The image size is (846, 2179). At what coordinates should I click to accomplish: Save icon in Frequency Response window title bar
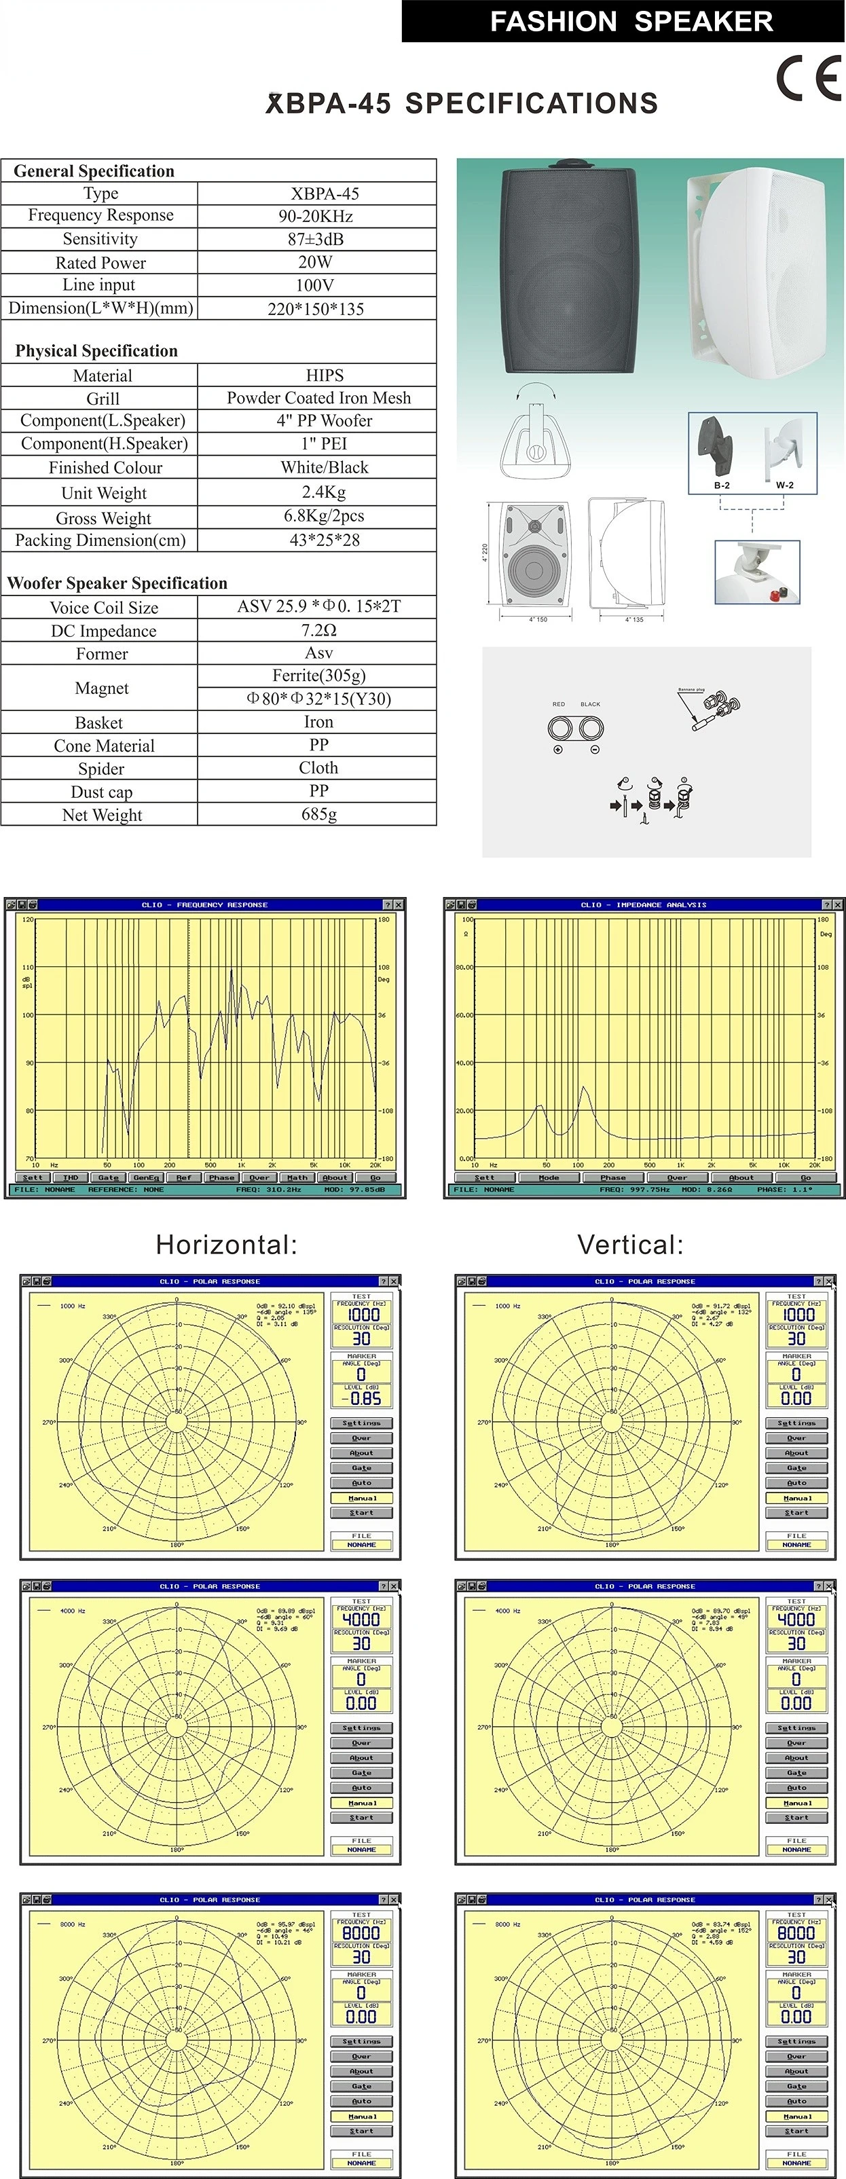(x=21, y=904)
